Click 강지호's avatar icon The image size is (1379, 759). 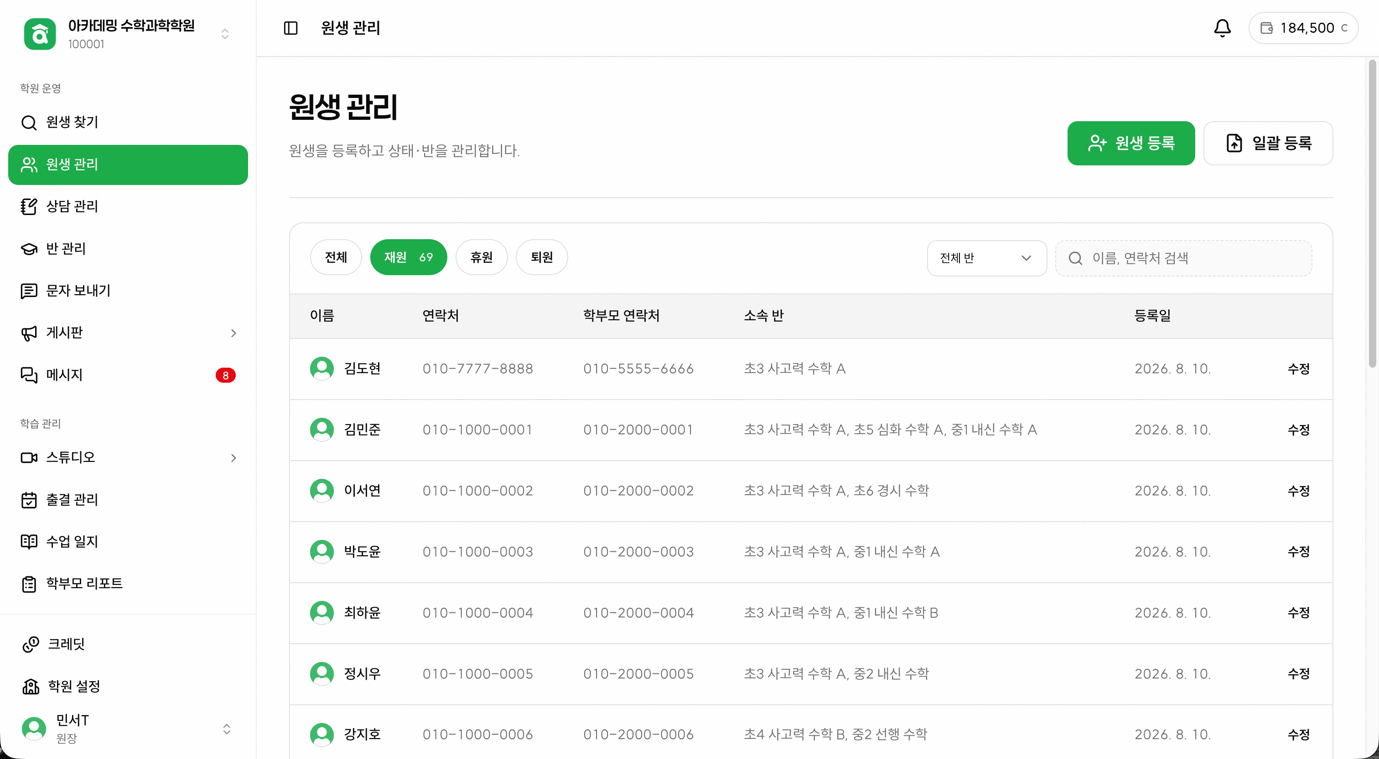[x=322, y=735]
